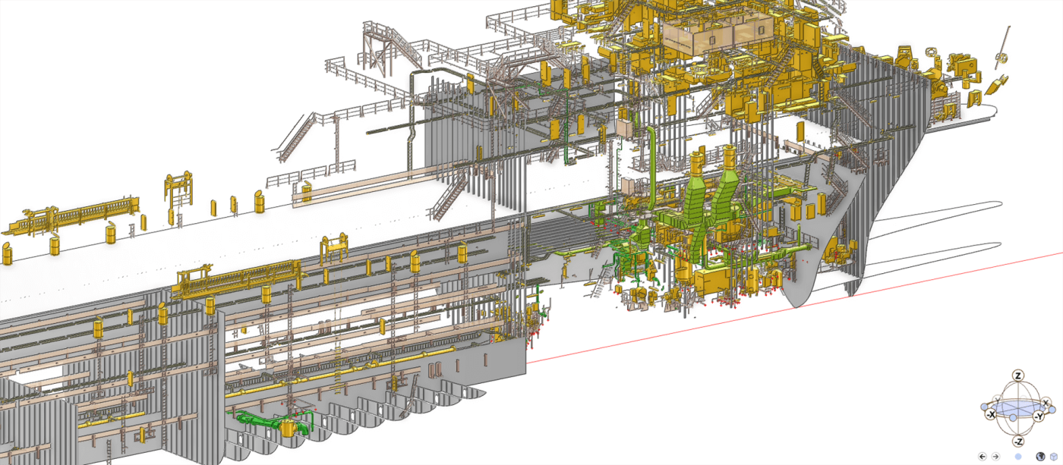Select the large green Y-shaped duct in the model
Screen dimensions: 1063x465
[x=696, y=209]
